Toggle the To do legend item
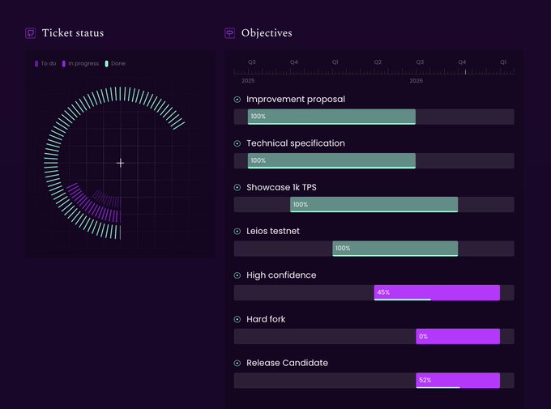 [45, 64]
